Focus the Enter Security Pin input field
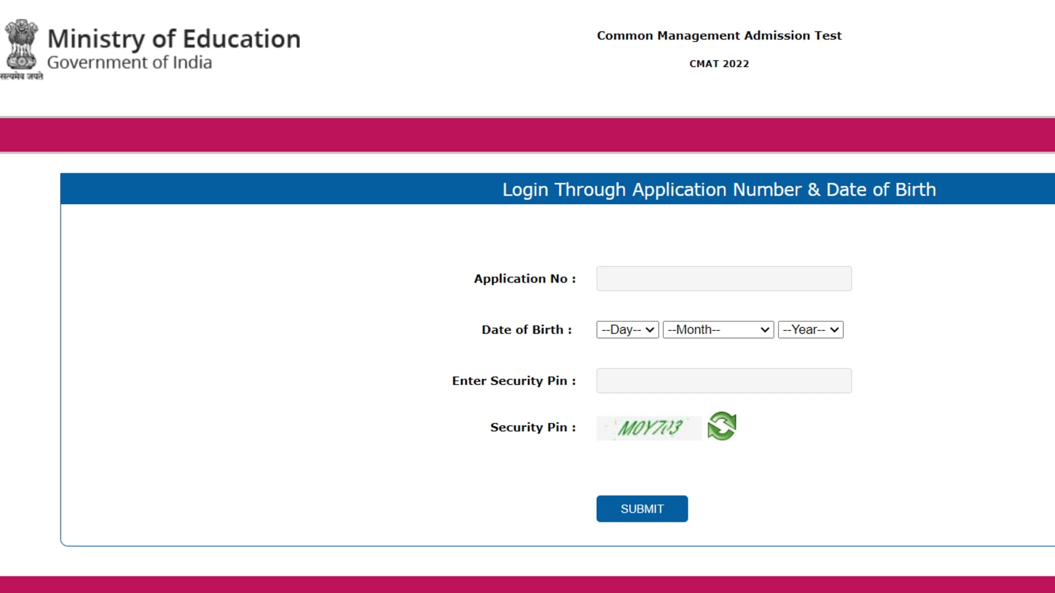This screenshot has height=593, width=1055. tap(724, 381)
